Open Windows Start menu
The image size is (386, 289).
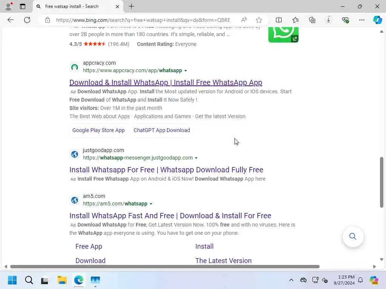tap(12, 280)
